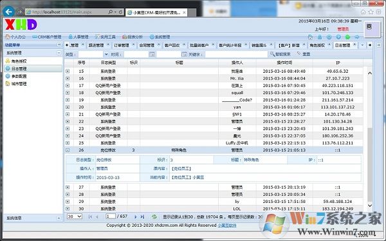Expand detail for row 17
Screen dimensions: 386x241
point(68,86)
